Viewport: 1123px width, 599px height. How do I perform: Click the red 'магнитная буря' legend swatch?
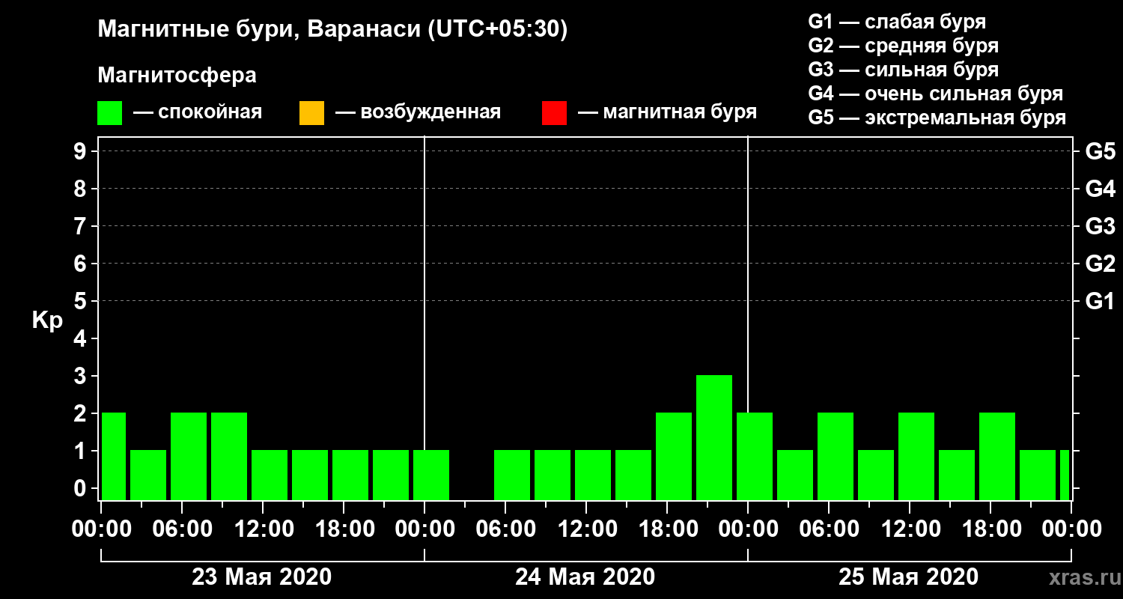554,113
